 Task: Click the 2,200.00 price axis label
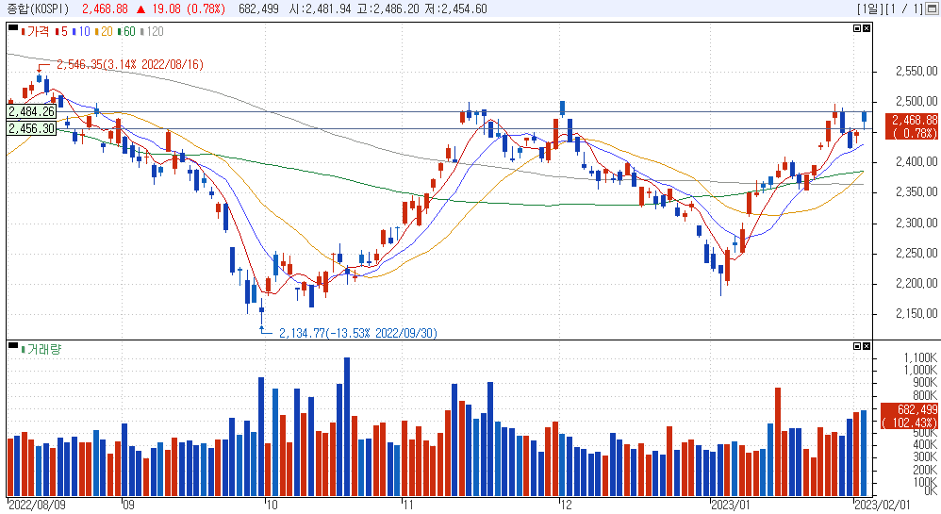pyautogui.click(x=916, y=284)
